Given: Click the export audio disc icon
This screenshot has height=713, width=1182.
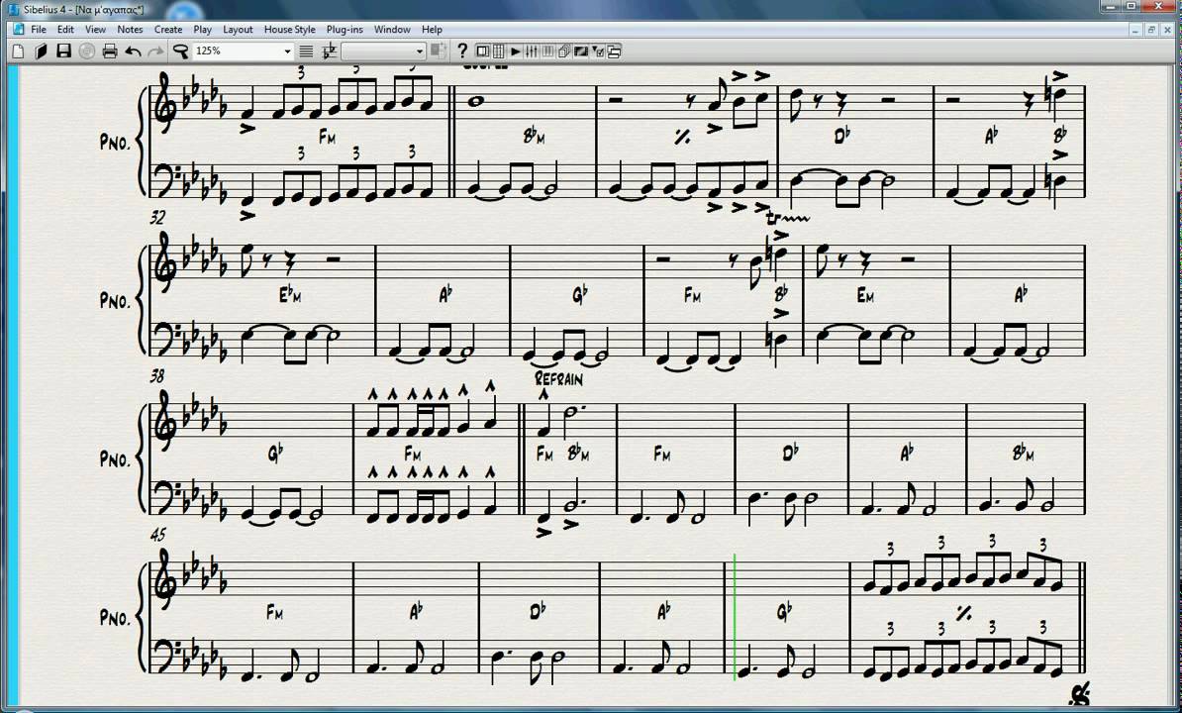Looking at the screenshot, I should click(87, 51).
